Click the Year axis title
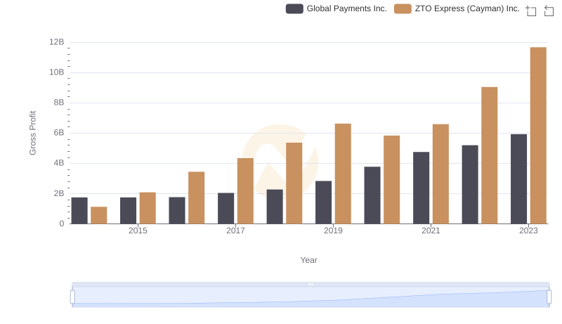Screen dimensions: 562x324 308,260
